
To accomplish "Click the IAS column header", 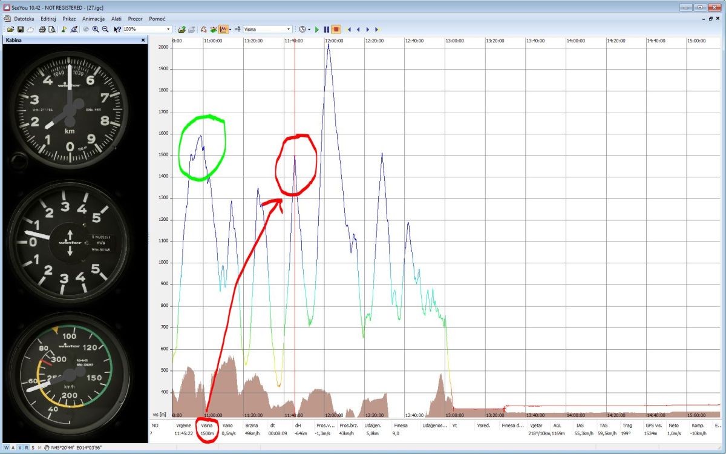I will (580, 426).
